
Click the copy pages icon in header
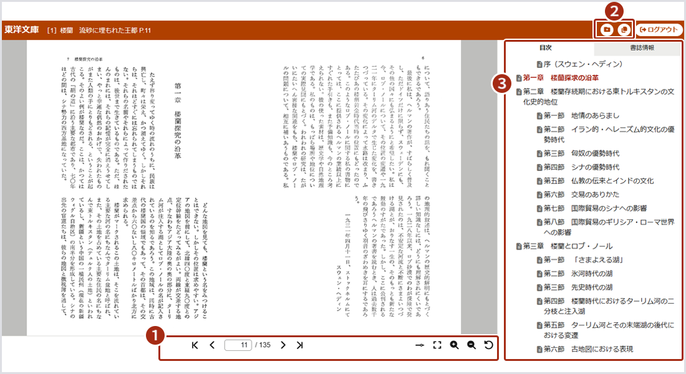coord(624,29)
